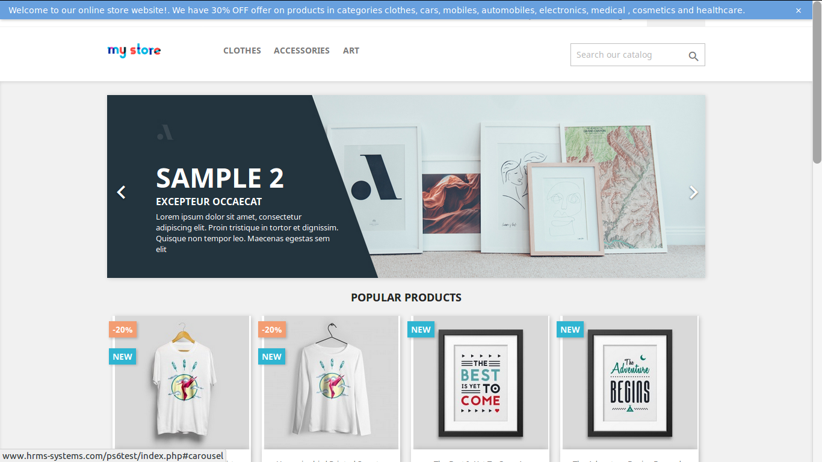The height and width of the screenshot is (462, 822).
Task: Open the hummingbird long-sleeve sweater product
Action: (331, 383)
